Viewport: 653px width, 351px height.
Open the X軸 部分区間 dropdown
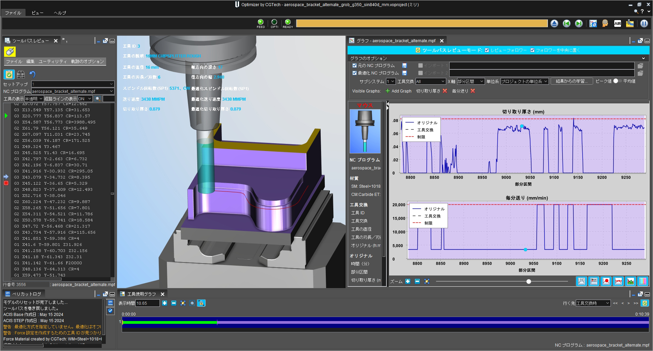470,81
